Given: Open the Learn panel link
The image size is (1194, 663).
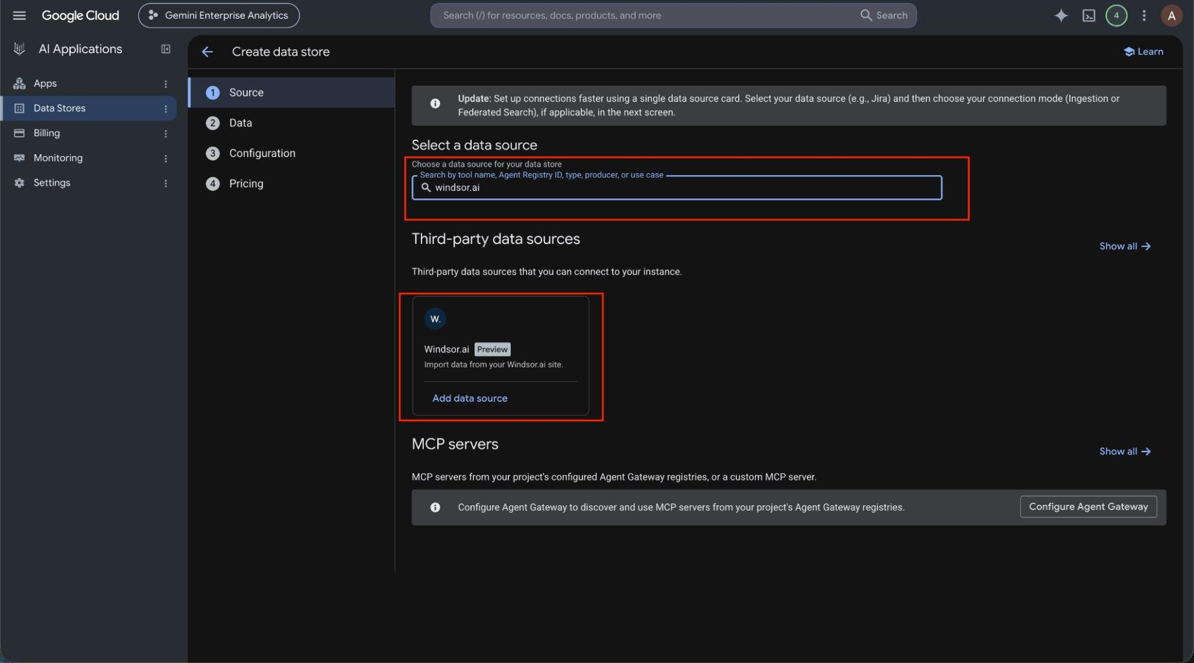Looking at the screenshot, I should (x=1143, y=52).
